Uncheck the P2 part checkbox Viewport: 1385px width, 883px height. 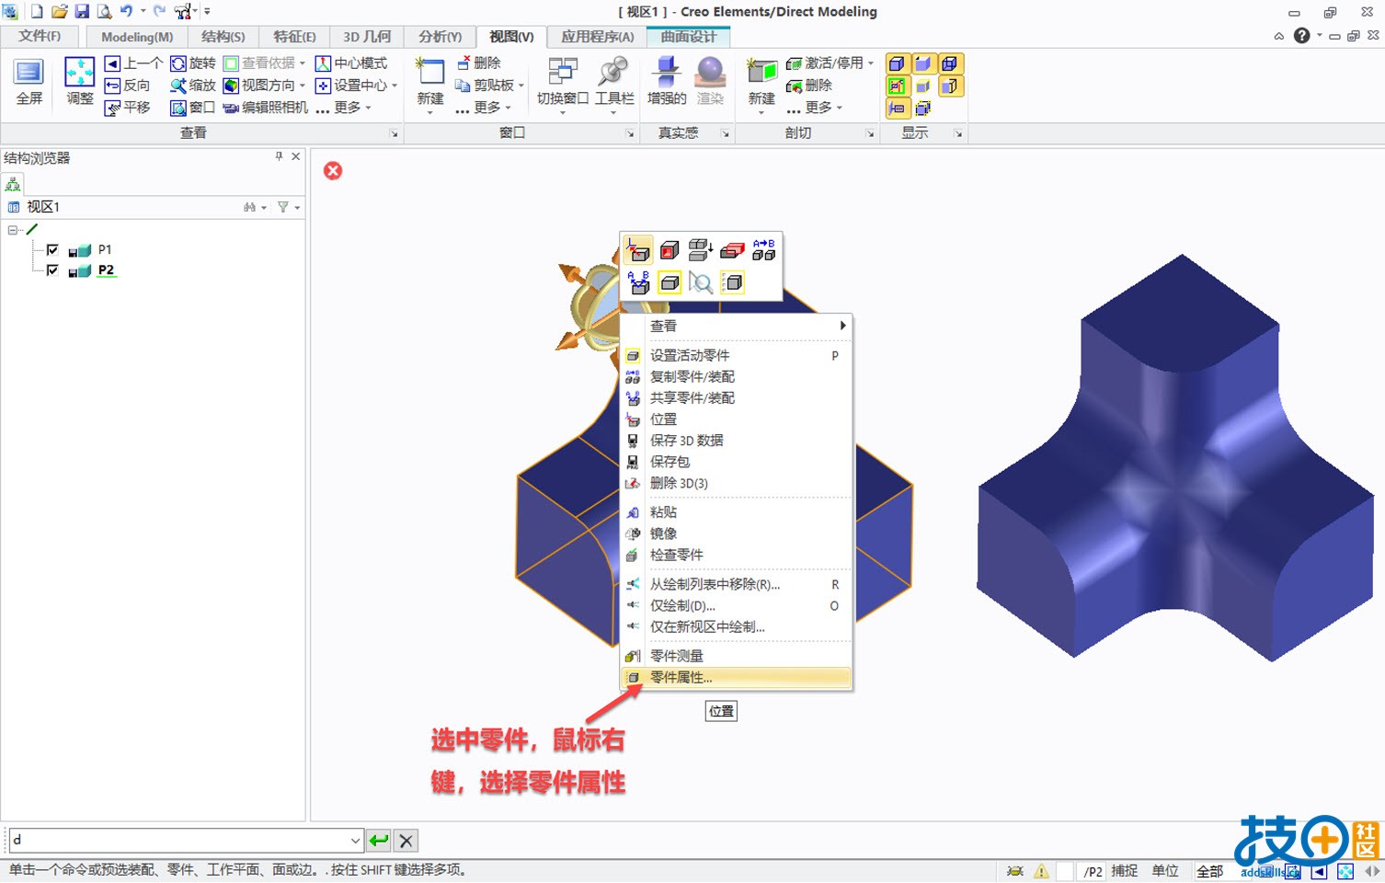52,270
